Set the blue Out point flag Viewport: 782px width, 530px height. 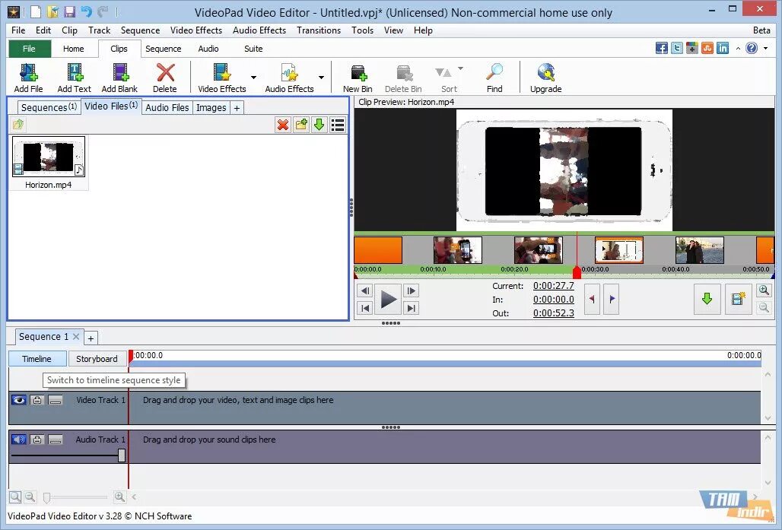click(x=612, y=299)
